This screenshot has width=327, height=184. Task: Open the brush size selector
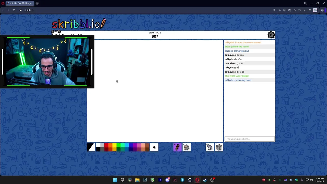click(154, 147)
